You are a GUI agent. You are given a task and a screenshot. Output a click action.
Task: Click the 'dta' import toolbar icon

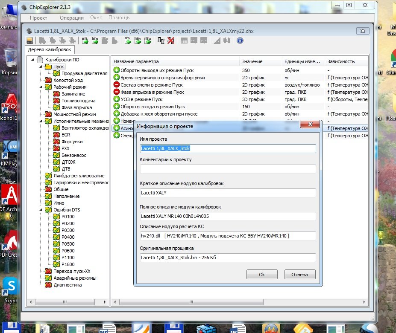point(148,41)
